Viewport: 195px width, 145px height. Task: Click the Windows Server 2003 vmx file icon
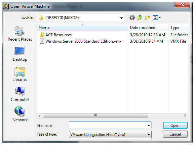[42, 41]
